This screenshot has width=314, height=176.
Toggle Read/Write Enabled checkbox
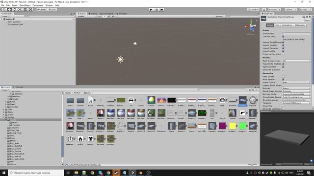[x=283, y=64]
